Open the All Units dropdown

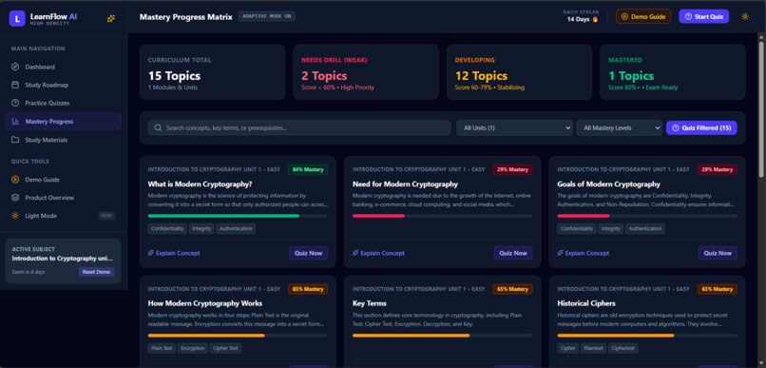(x=514, y=128)
